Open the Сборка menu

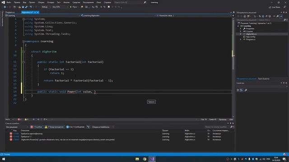(x=41, y=2)
